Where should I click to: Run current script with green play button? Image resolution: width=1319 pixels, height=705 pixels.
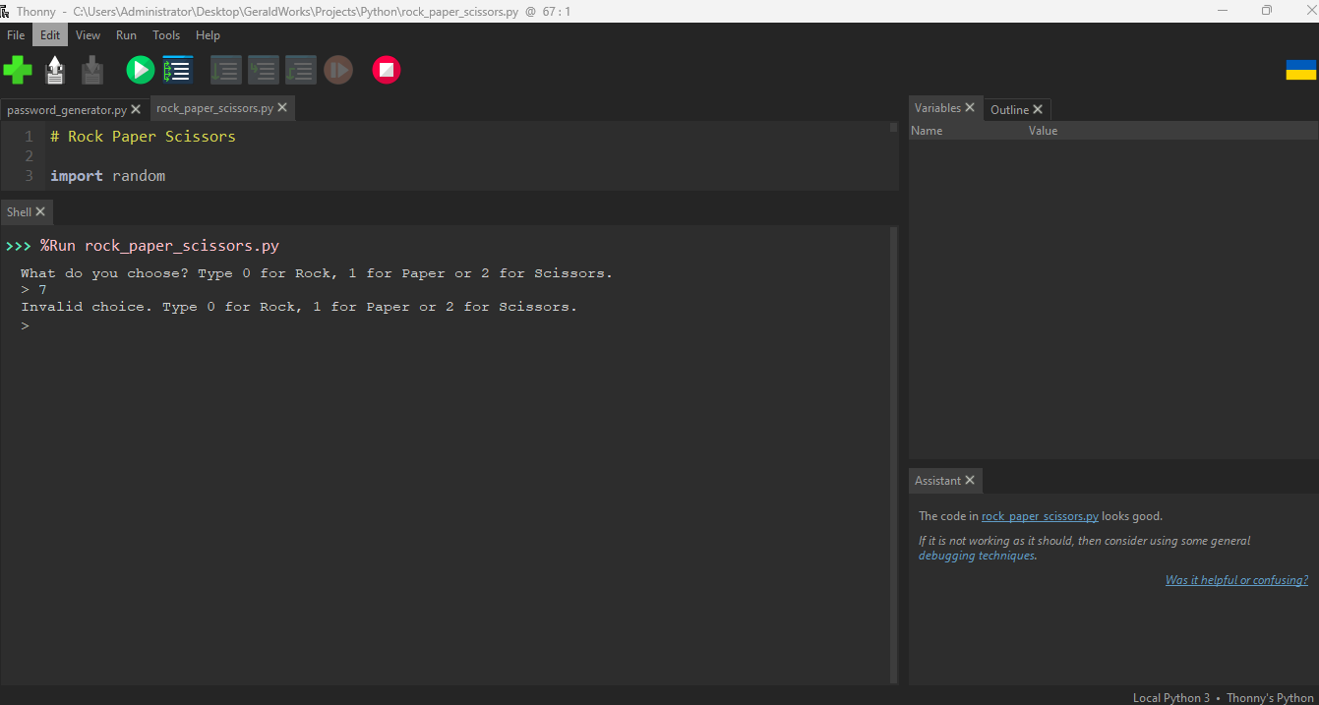click(x=140, y=70)
